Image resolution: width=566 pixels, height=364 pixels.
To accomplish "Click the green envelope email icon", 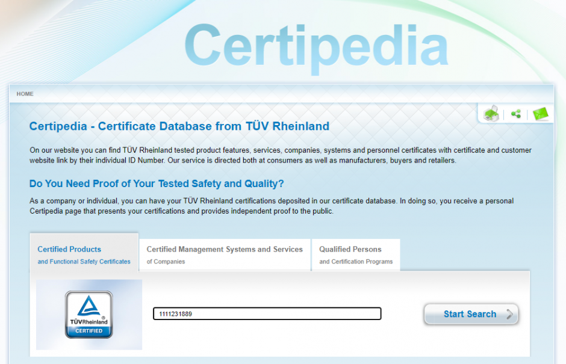I will click(540, 114).
